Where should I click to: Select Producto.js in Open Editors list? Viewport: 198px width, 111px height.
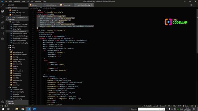pyautogui.click(x=16, y=15)
